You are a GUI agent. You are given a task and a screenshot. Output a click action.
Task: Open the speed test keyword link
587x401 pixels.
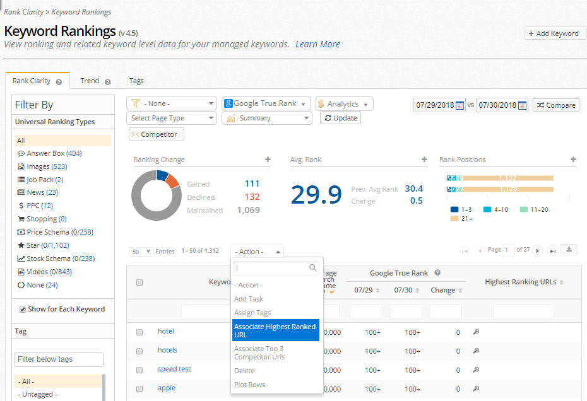(174, 369)
